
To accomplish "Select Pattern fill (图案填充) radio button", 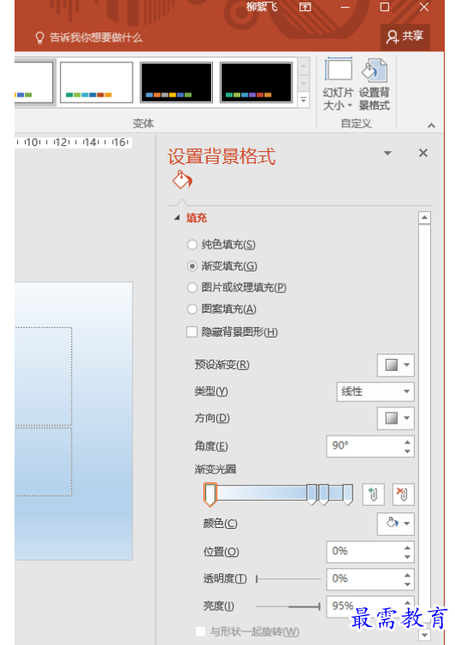I will [x=192, y=309].
